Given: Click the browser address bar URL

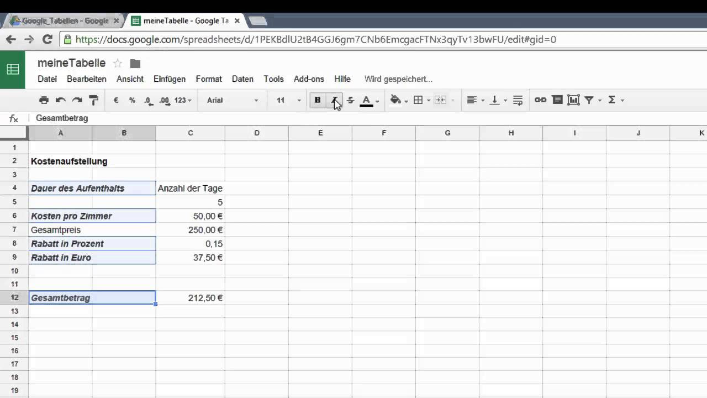Looking at the screenshot, I should (x=316, y=39).
